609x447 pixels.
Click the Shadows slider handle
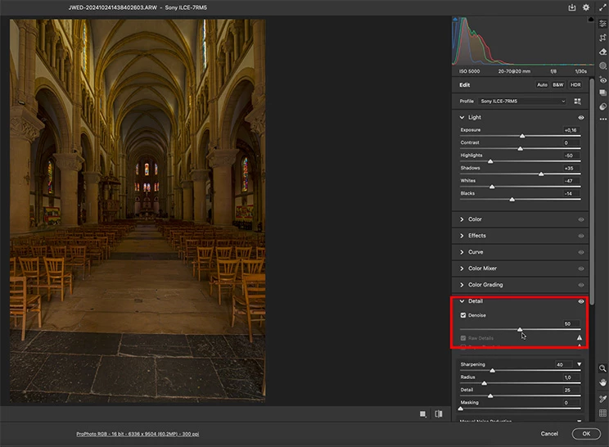(x=541, y=174)
